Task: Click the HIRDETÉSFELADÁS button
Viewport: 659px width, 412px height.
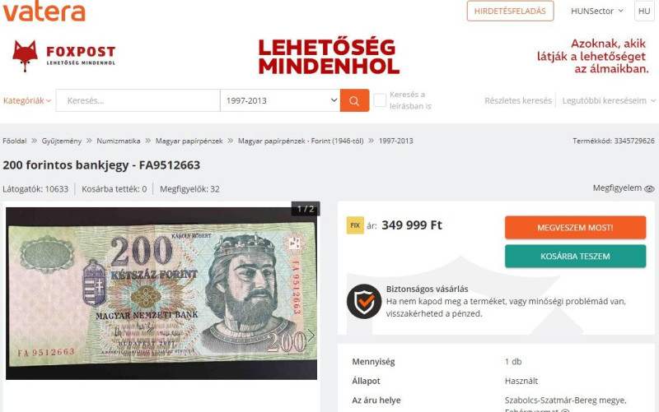Action: point(510,12)
